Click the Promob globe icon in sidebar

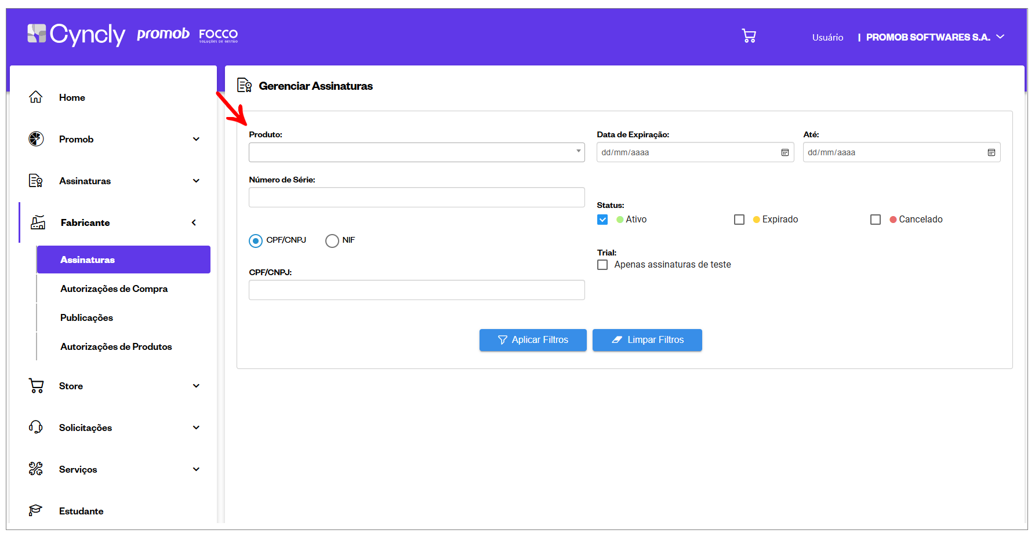tap(36, 139)
